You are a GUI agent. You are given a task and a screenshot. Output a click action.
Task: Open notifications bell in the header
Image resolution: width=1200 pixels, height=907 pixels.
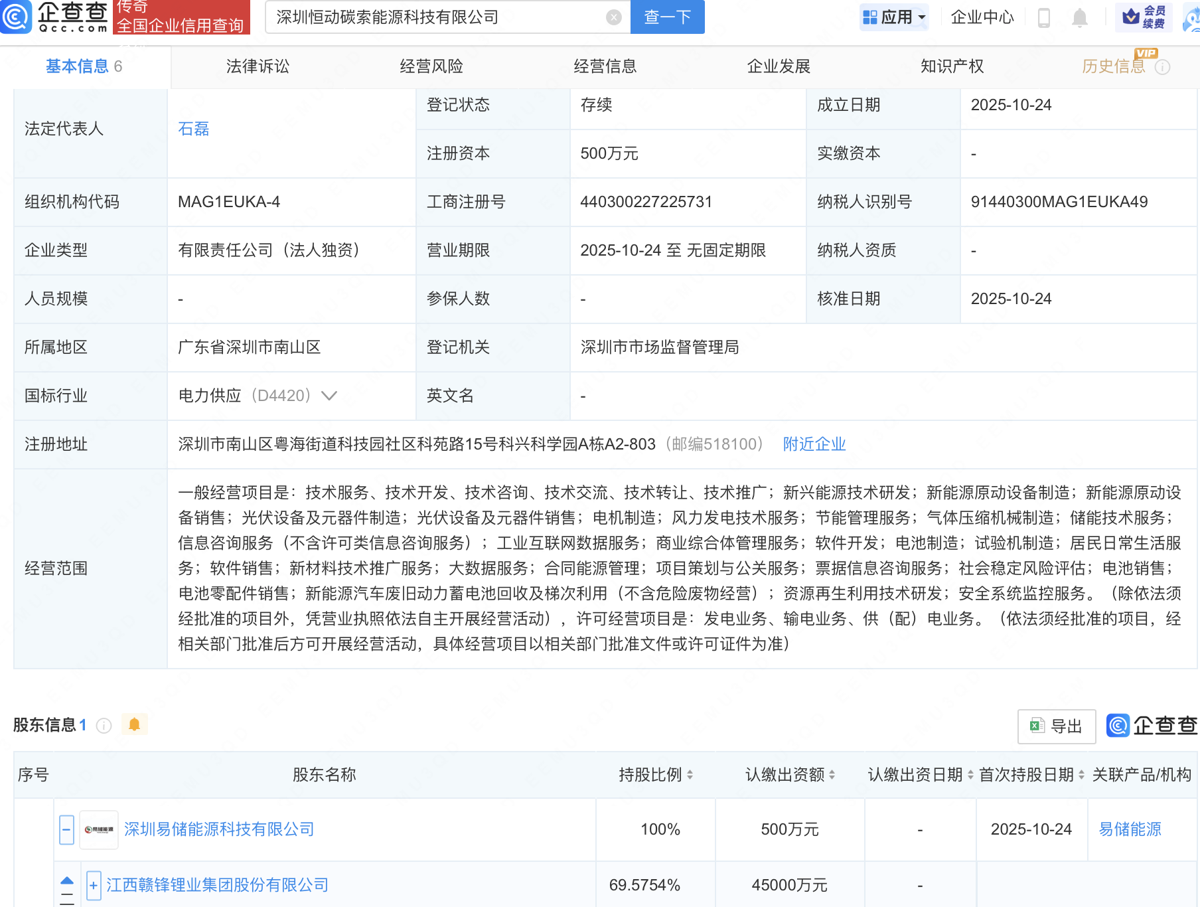(1080, 18)
